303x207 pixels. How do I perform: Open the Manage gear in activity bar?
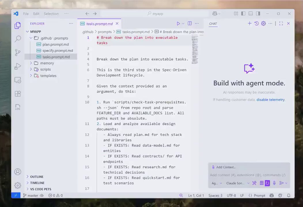click(x=18, y=185)
